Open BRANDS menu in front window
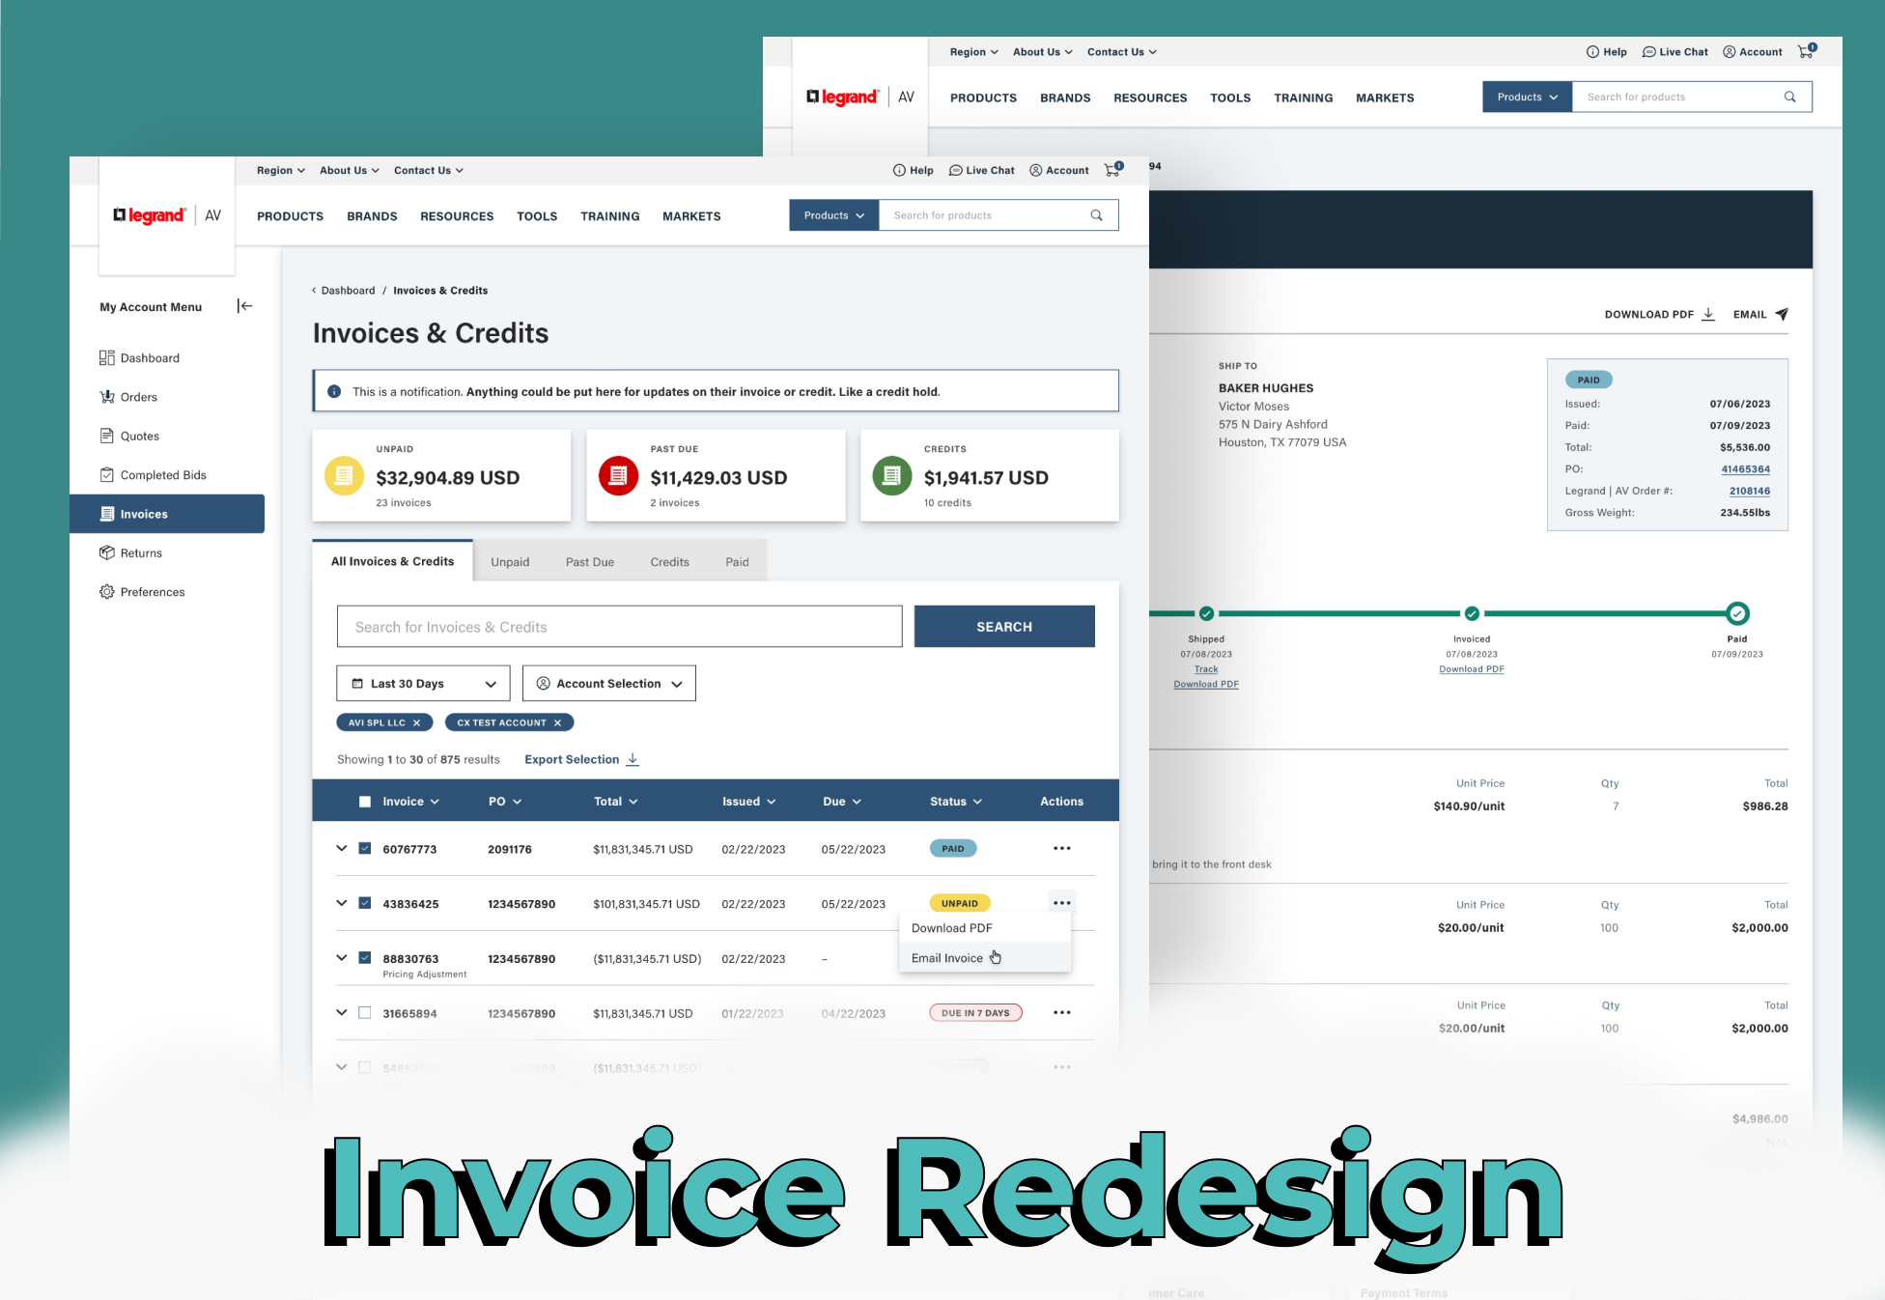Image resolution: width=1885 pixels, height=1300 pixels. (372, 216)
